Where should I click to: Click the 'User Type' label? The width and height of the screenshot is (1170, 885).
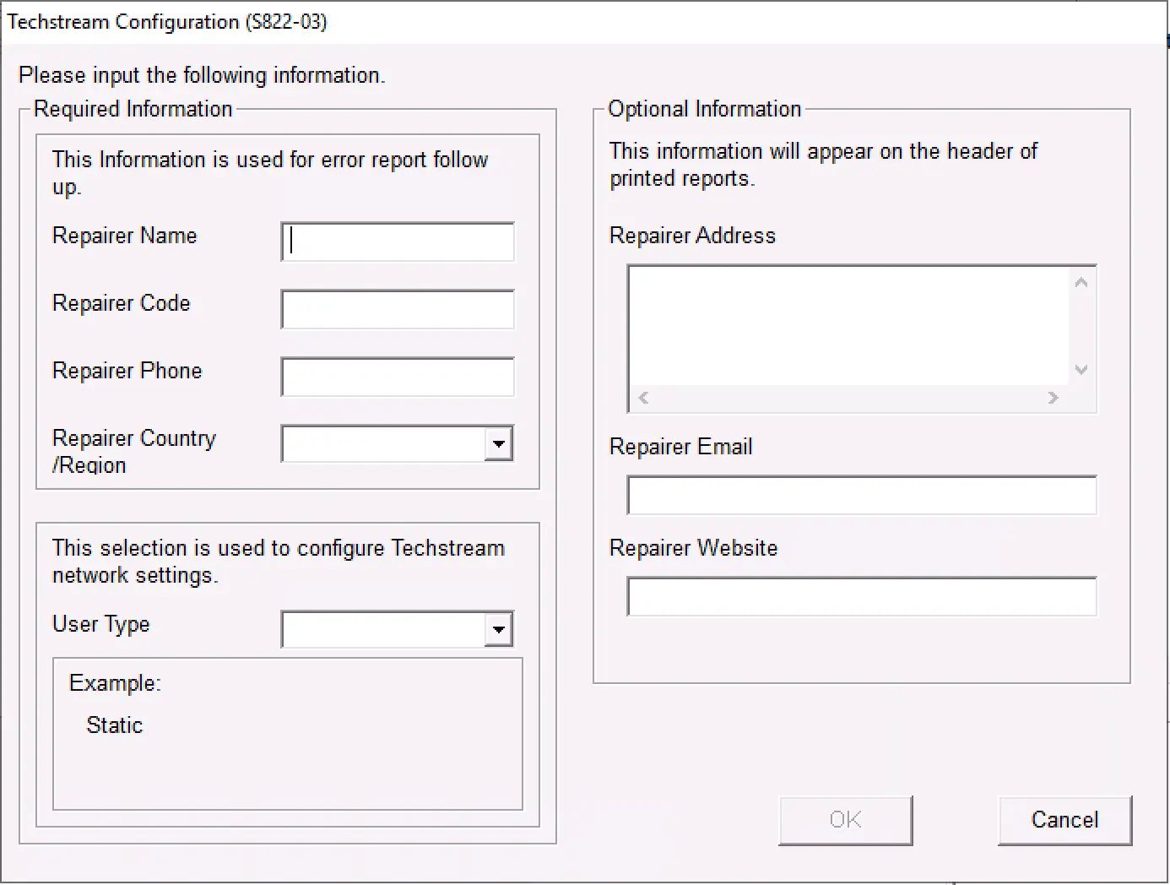click(x=100, y=624)
